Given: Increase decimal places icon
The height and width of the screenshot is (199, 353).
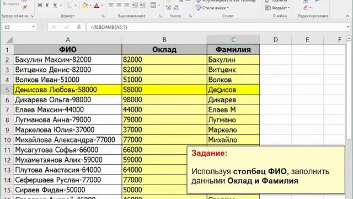Looking at the screenshot, I should pyautogui.click(x=168, y=8).
